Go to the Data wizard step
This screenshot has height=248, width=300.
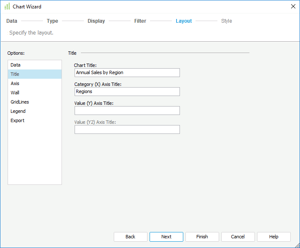(12, 21)
